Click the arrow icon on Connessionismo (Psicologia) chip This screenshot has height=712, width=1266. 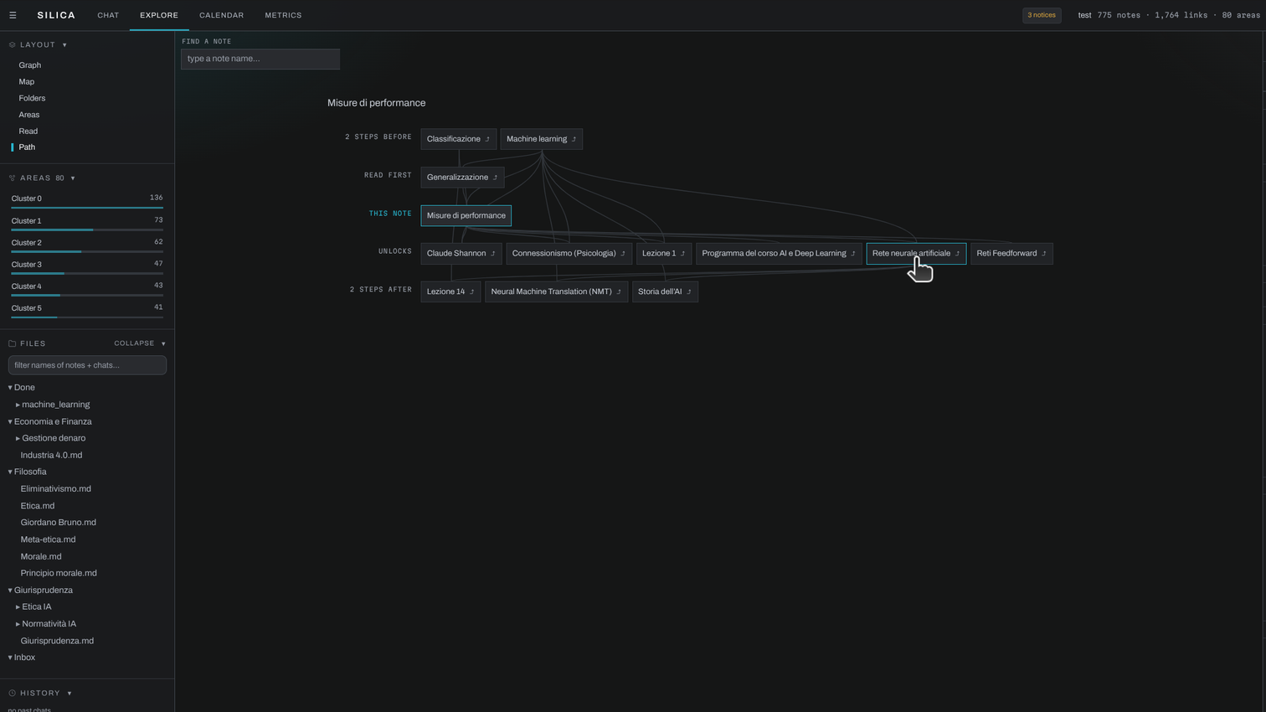coord(623,254)
